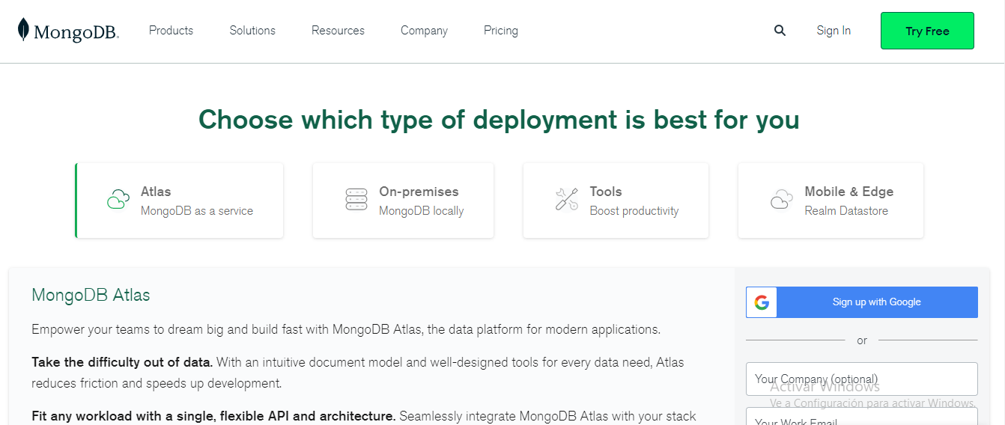This screenshot has height=425, width=1005.
Task: Click 'Fit any workload with a single' text
Action: click(x=213, y=416)
